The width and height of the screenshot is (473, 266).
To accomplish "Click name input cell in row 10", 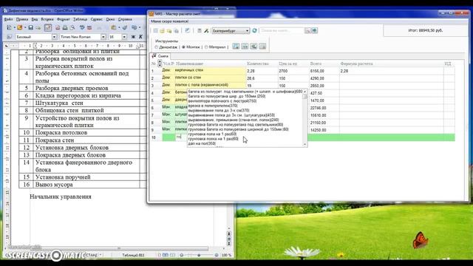I will [181, 137].
